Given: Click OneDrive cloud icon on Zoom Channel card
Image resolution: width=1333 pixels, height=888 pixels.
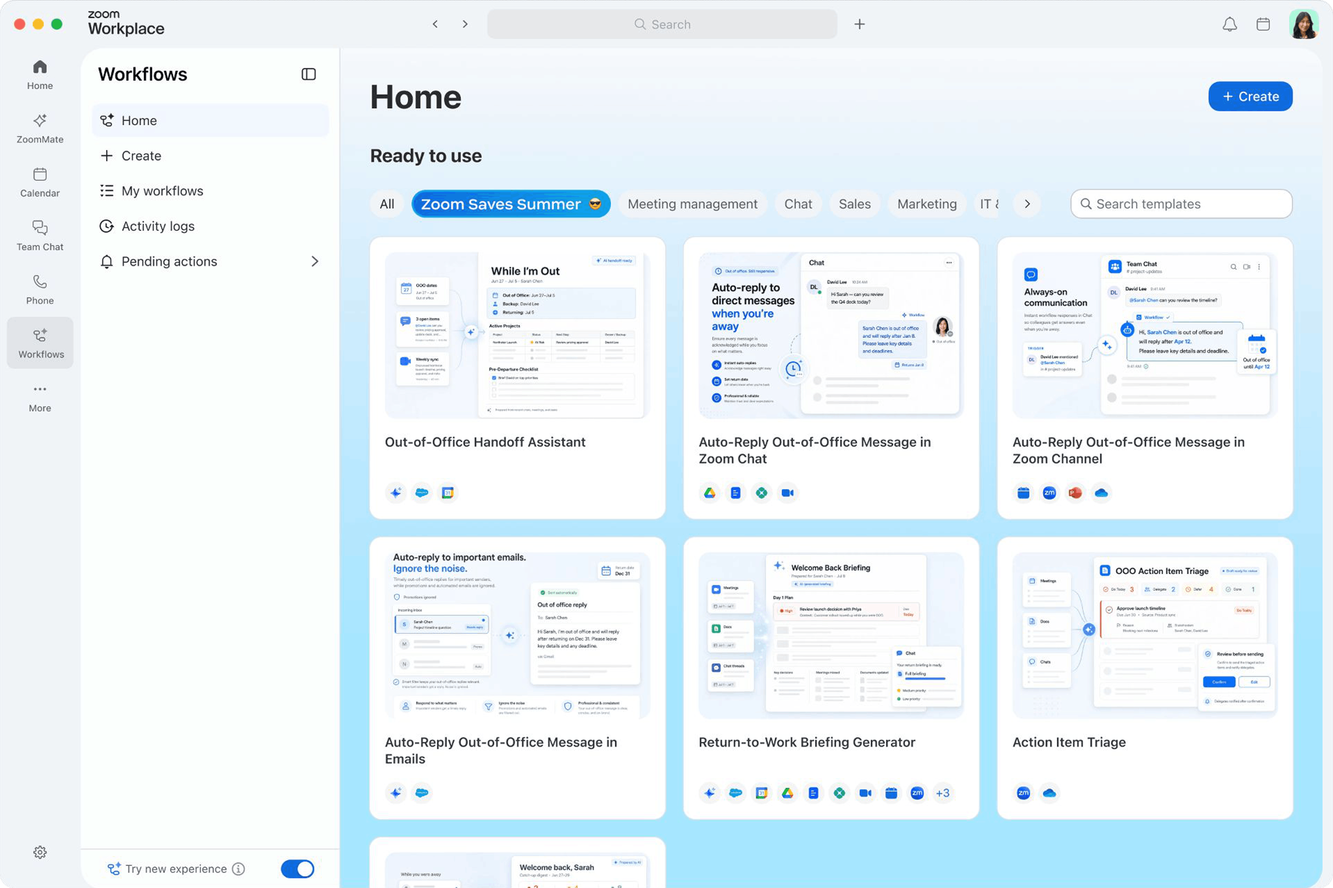Looking at the screenshot, I should tap(1101, 493).
